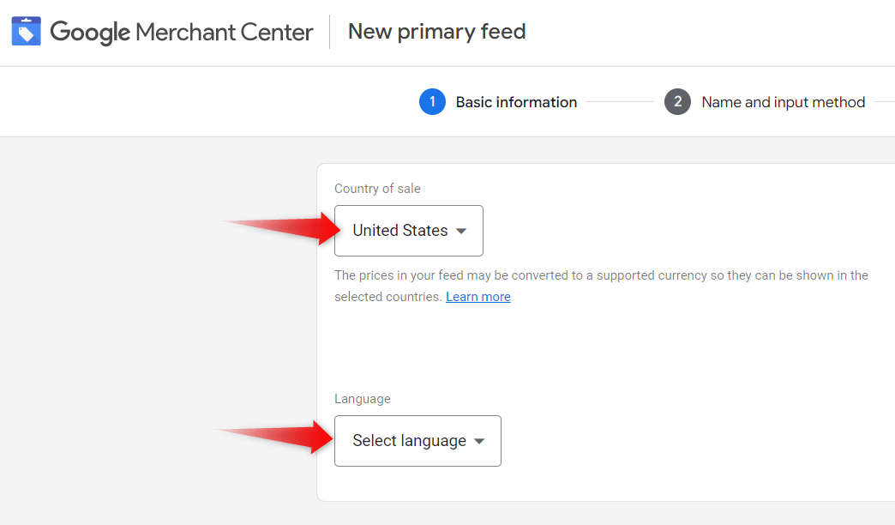Click the currency conversion helper text

(x=601, y=287)
